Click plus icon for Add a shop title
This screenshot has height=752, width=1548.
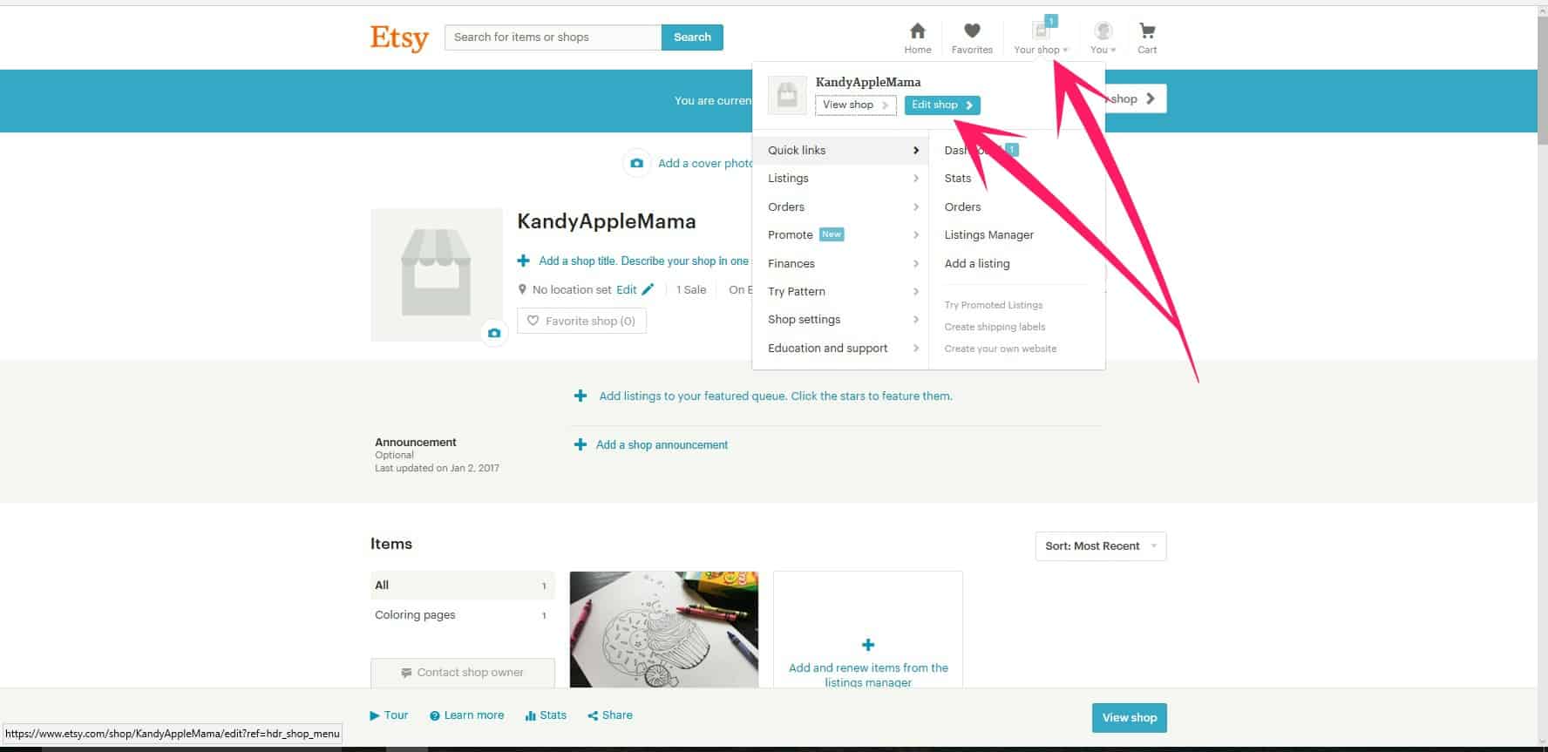click(x=523, y=261)
